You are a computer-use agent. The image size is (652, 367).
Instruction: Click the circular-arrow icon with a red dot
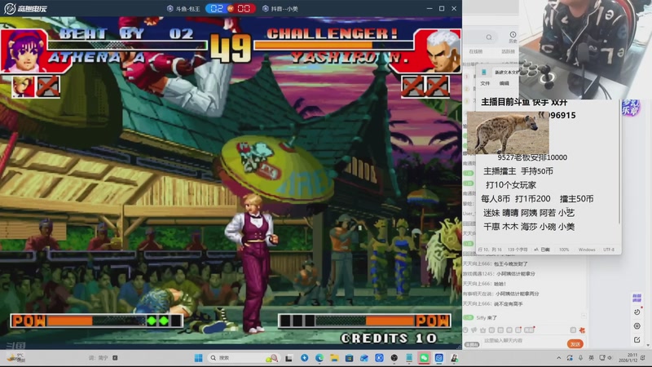pyautogui.click(x=637, y=312)
